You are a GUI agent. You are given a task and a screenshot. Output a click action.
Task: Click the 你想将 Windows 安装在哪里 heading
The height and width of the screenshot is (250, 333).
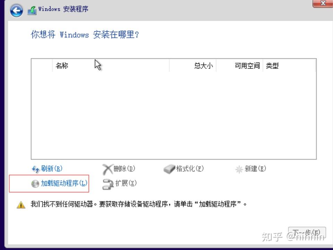85,34
